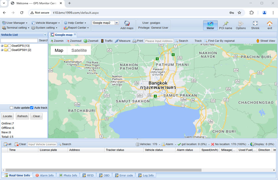Image resolution: width=278 pixels, height=180 pixels.
Task: Click the green vehicle marker near route 352
Action: [173, 55]
